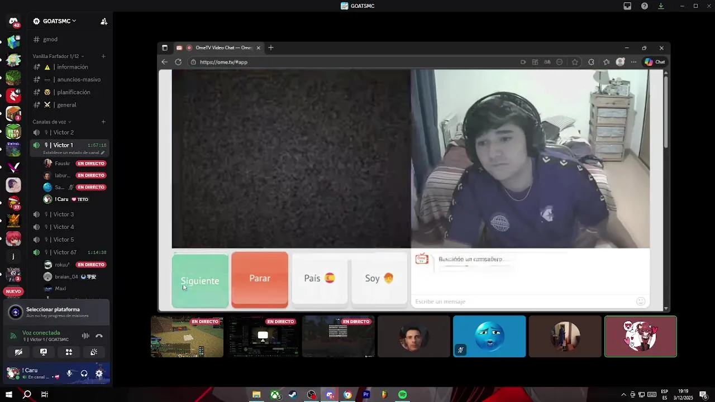Collapse the Canales de voz category

51,122
